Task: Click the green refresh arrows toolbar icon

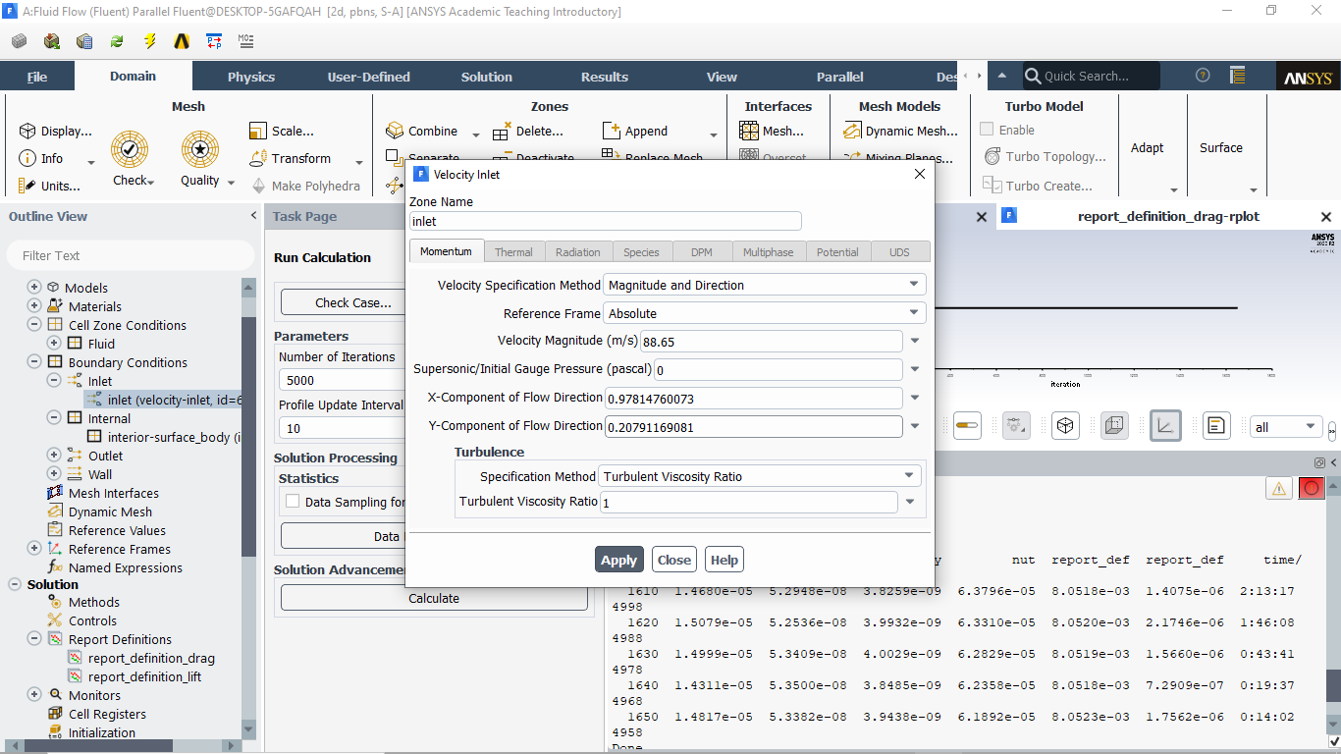Action: tap(117, 41)
